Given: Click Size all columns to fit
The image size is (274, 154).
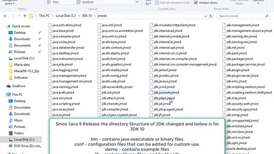Looking at the screenshot, I should (x=172, y=3).
